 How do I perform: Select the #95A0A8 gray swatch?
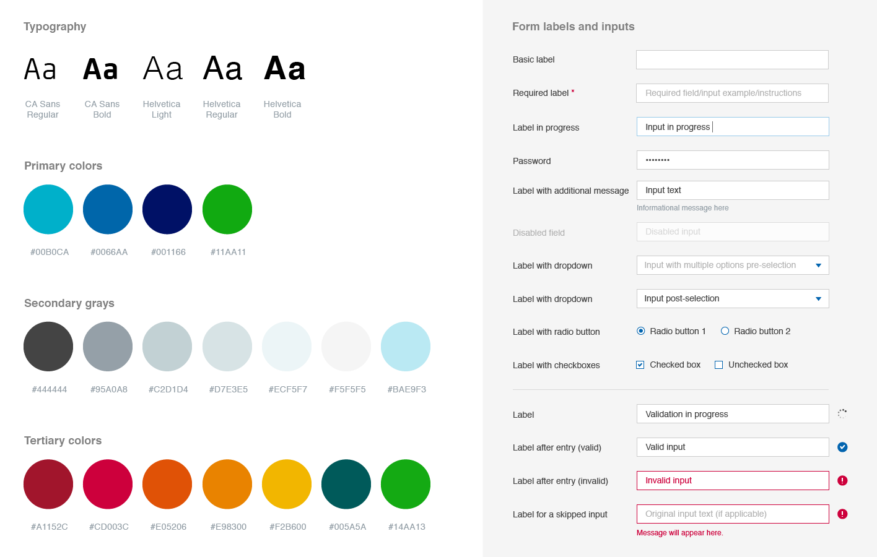pyautogui.click(x=108, y=347)
